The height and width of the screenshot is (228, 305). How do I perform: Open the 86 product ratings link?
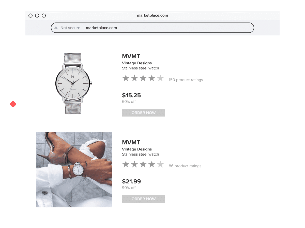pos(185,166)
